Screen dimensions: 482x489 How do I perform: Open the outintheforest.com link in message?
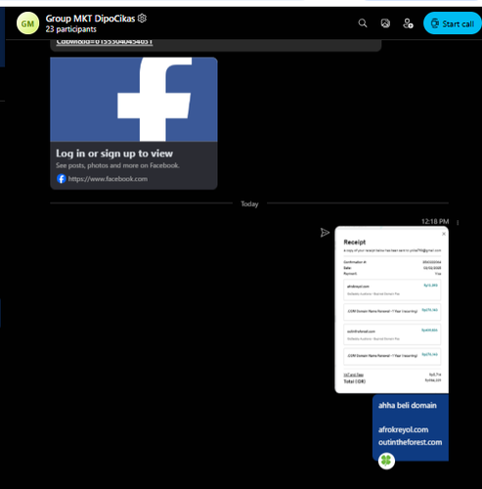click(x=410, y=442)
